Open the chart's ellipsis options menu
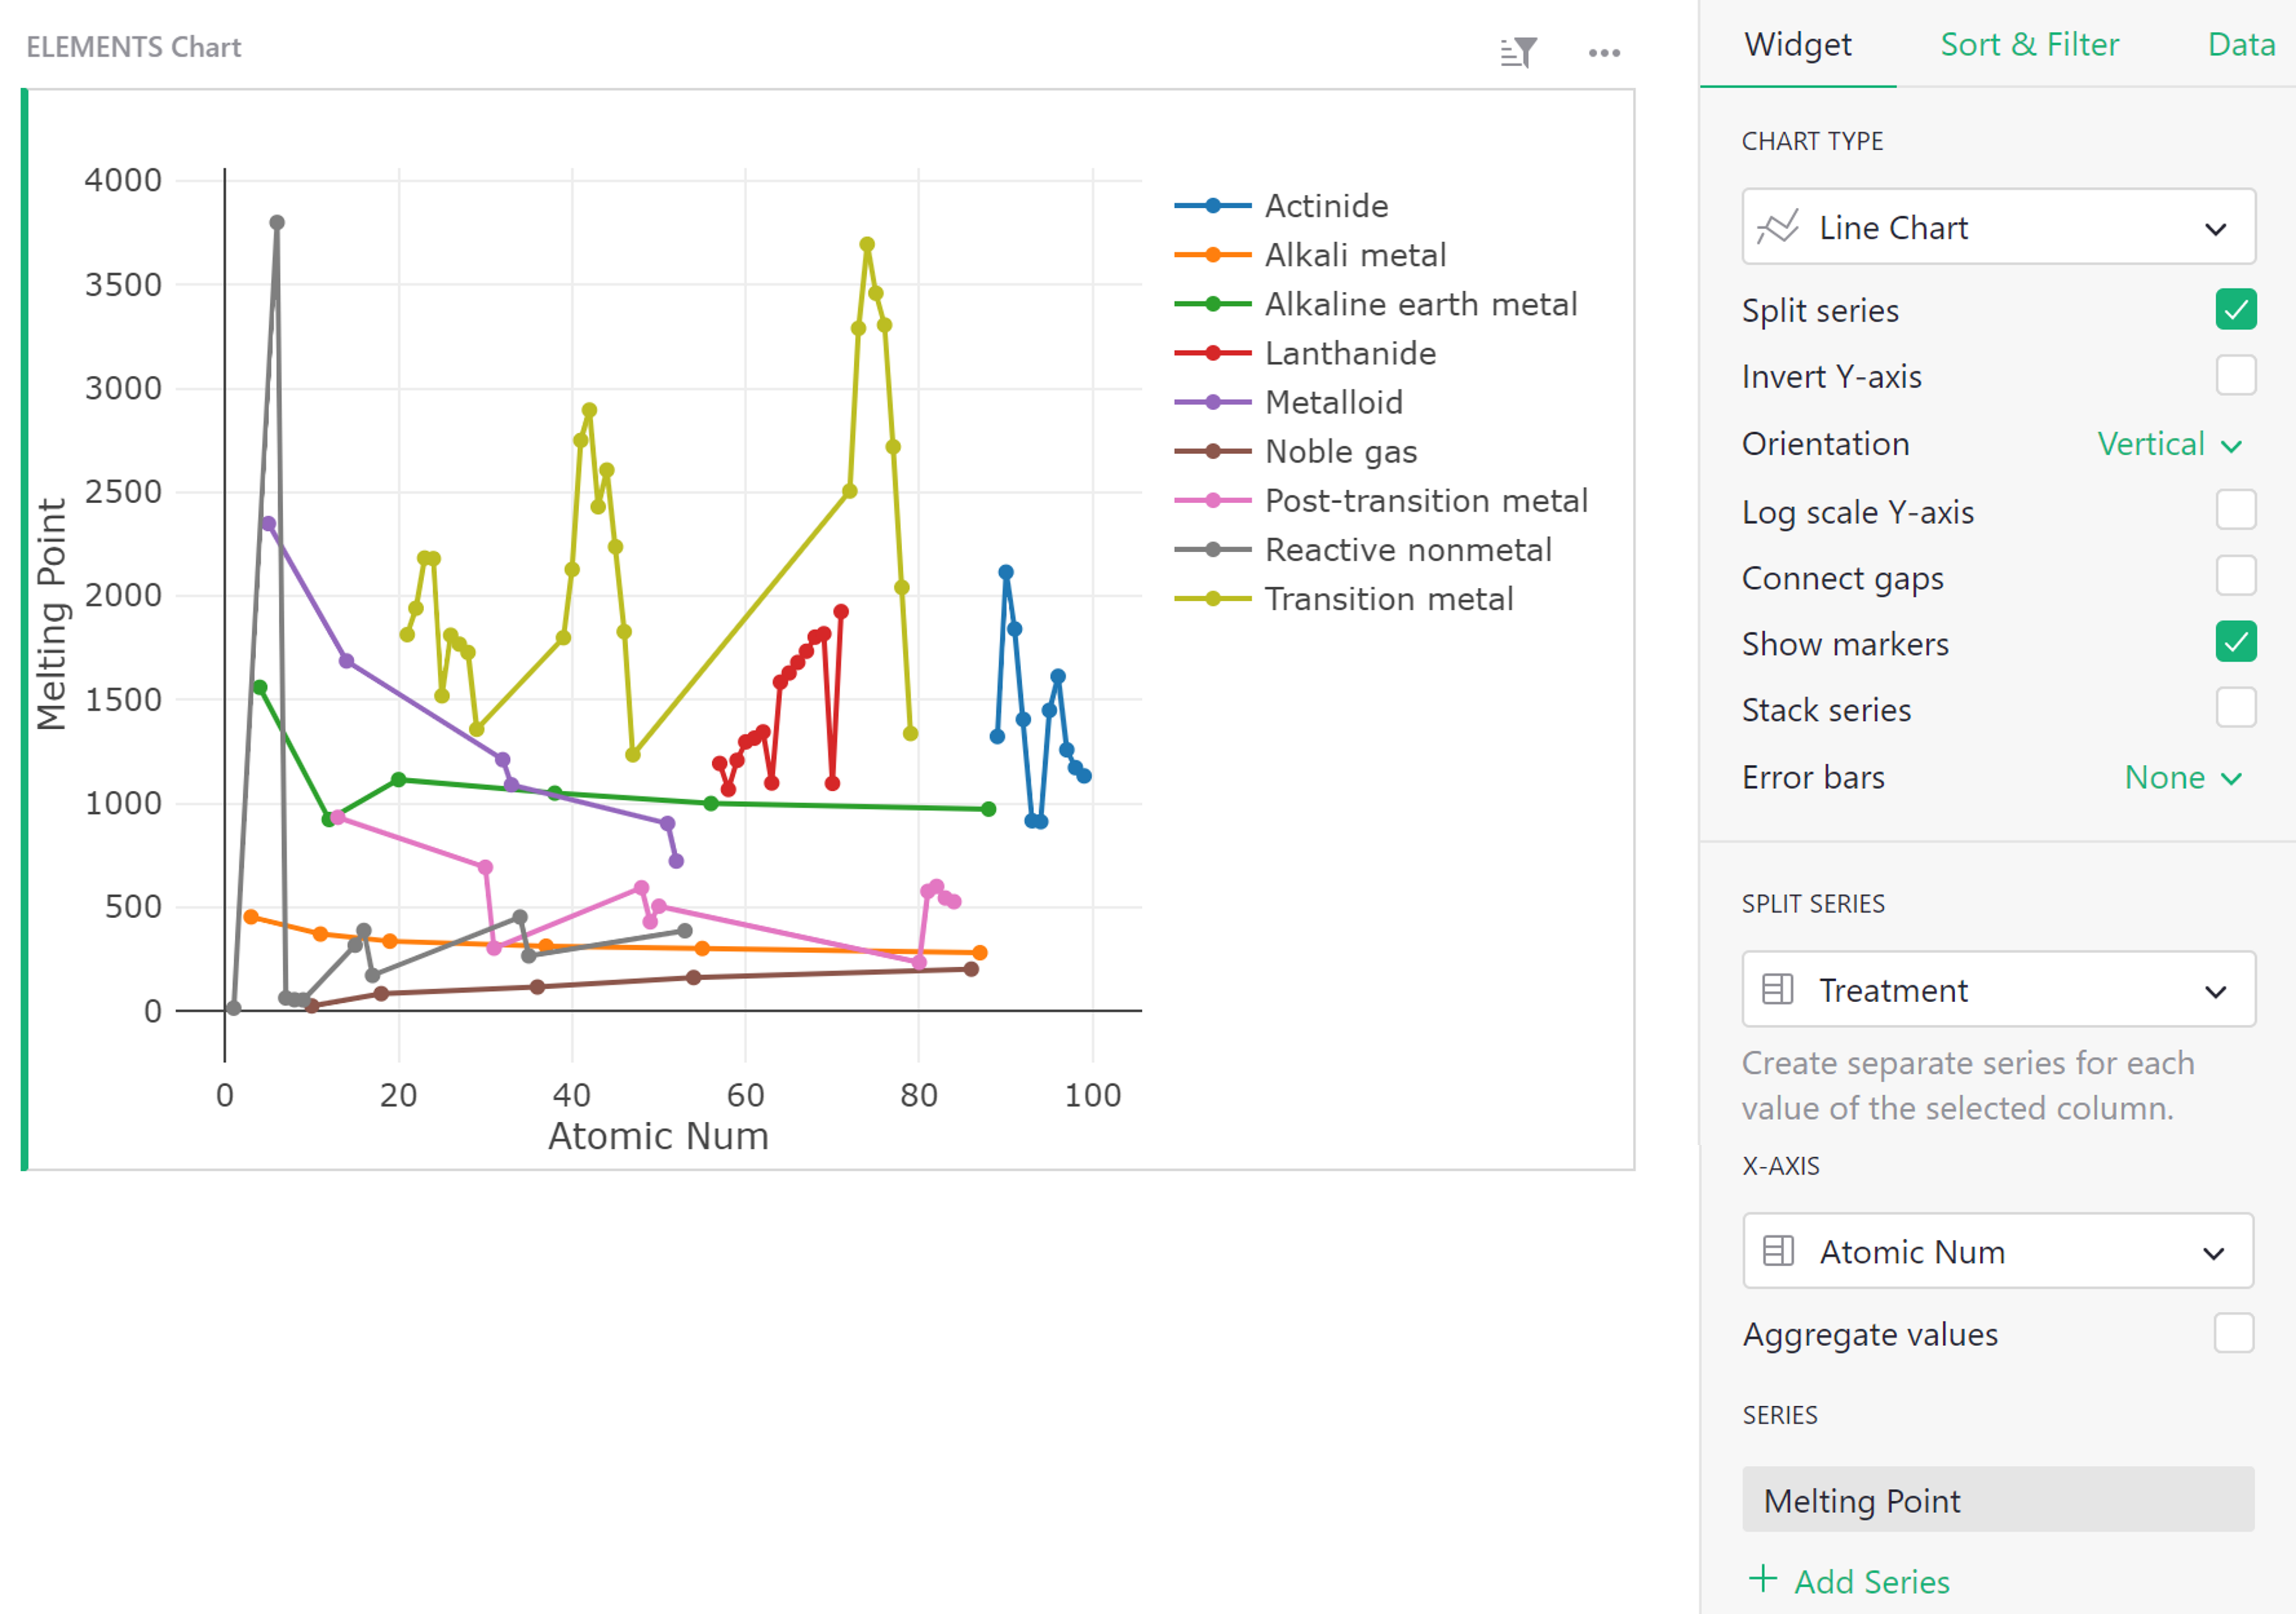This screenshot has width=2296, height=1614. coord(1605,52)
